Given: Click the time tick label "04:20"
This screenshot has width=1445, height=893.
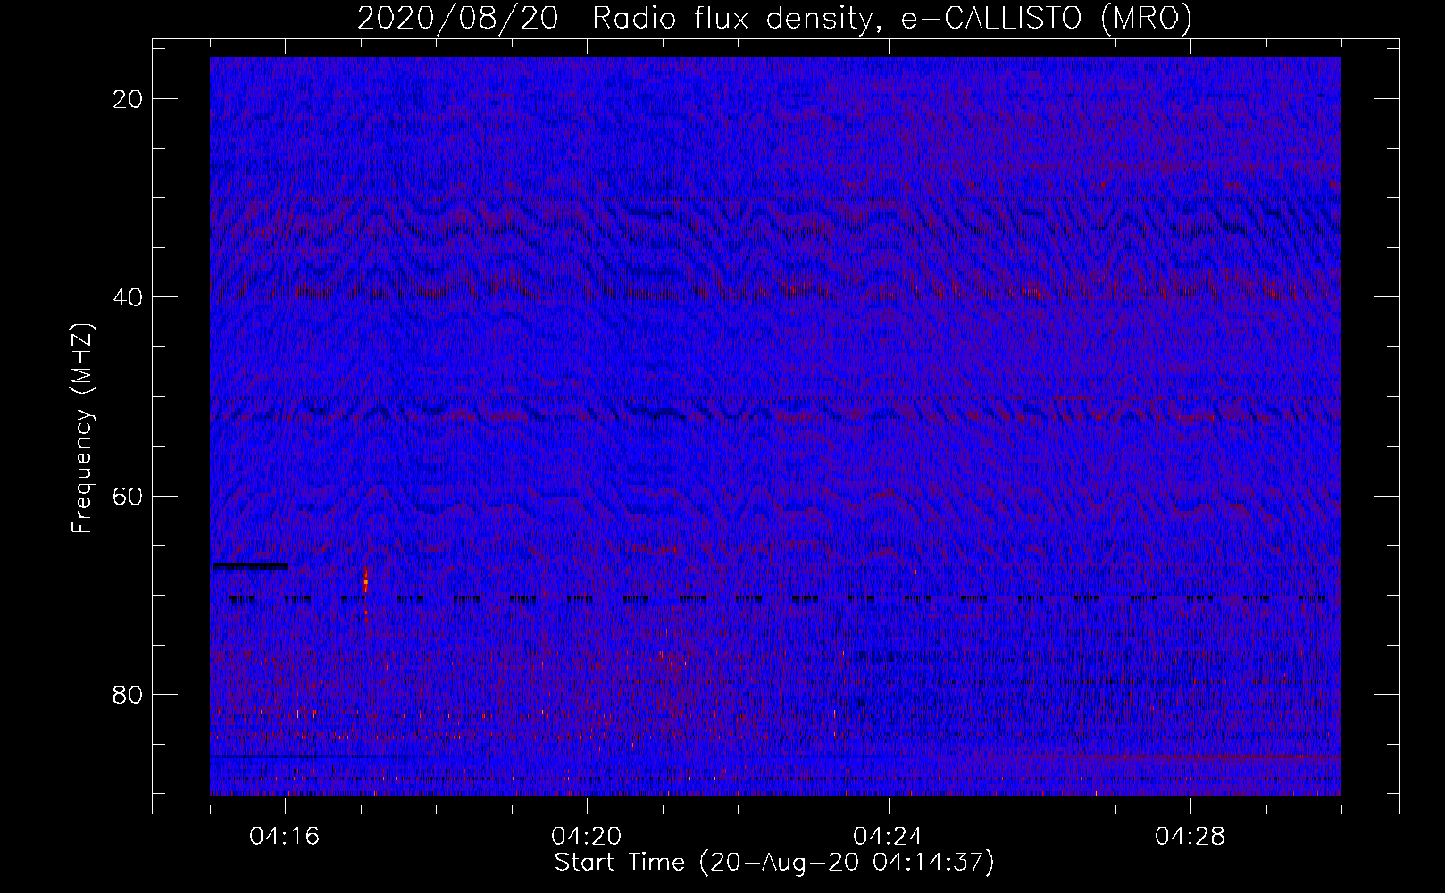Looking at the screenshot, I should (x=587, y=837).
